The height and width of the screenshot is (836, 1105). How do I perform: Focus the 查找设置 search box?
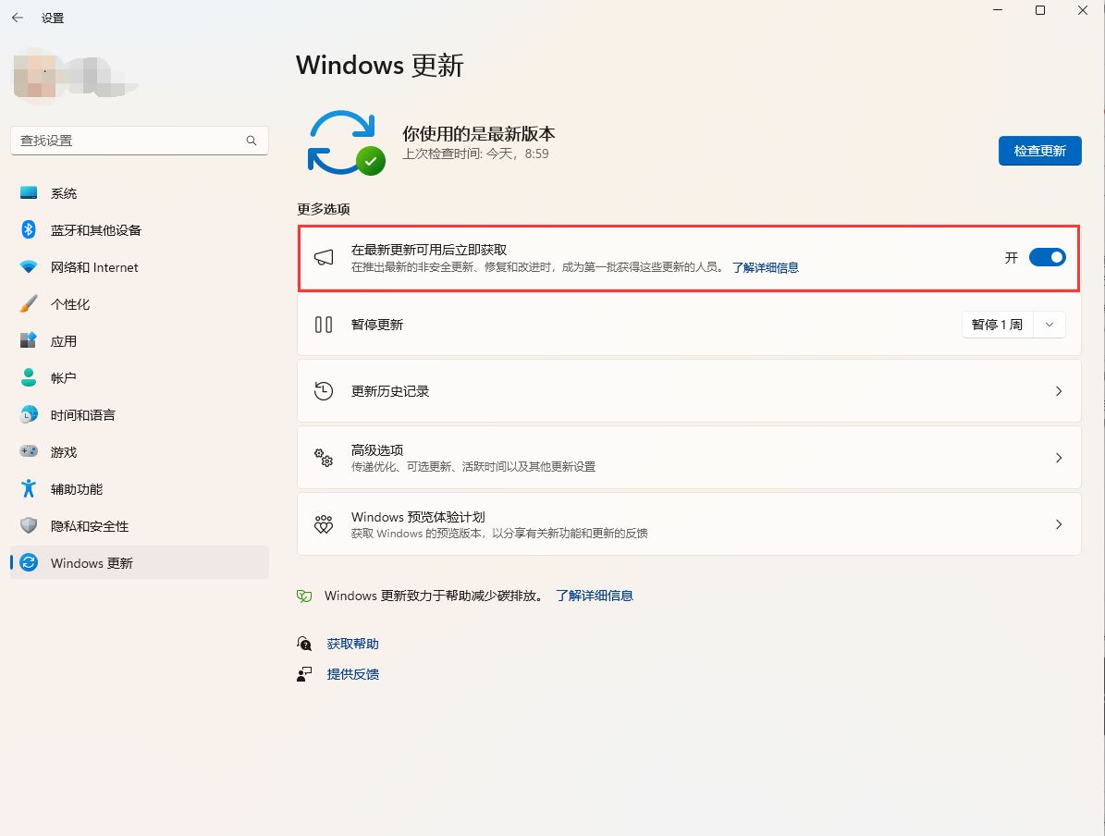point(129,141)
